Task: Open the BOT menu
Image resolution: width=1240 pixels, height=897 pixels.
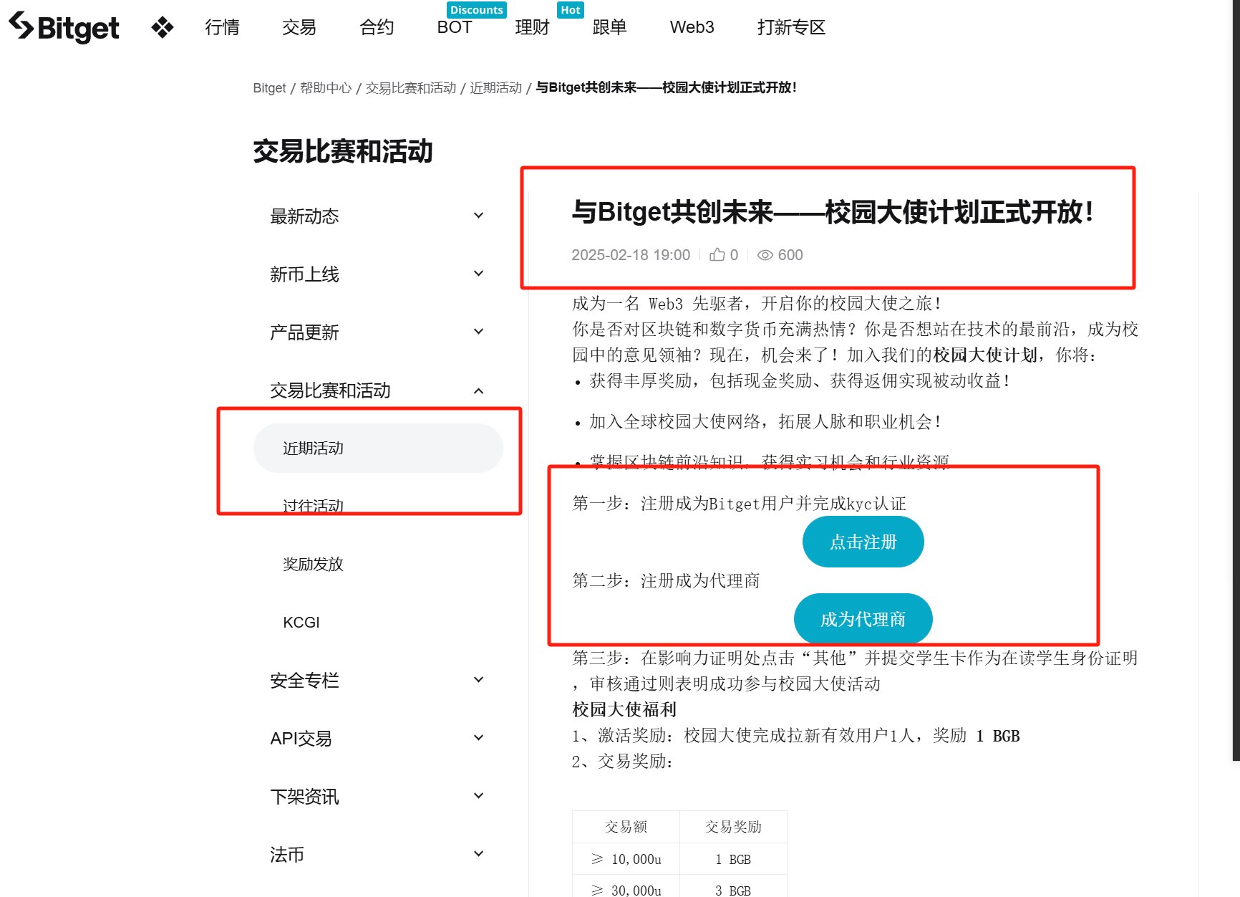Action: click(455, 27)
